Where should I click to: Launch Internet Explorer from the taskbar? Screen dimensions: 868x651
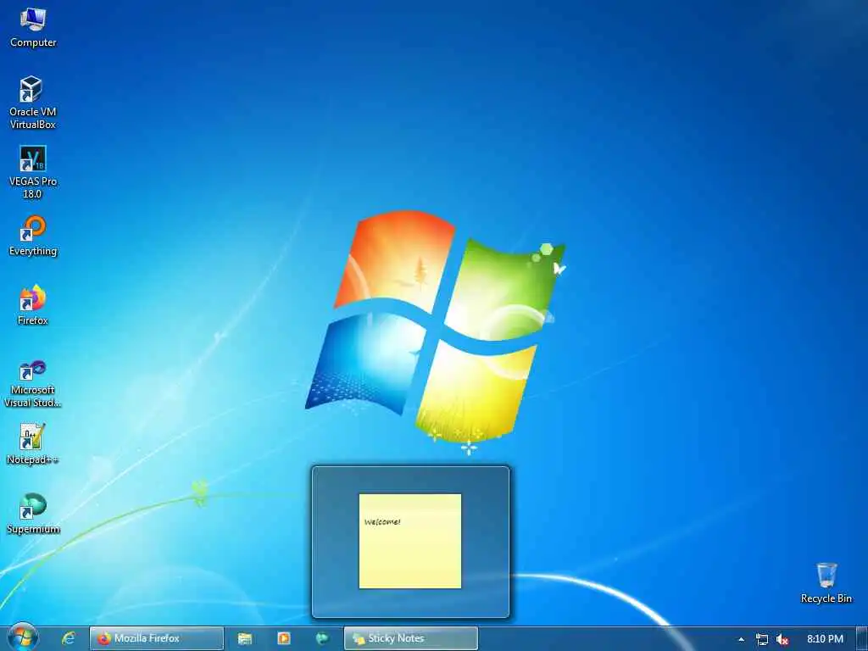(x=69, y=639)
